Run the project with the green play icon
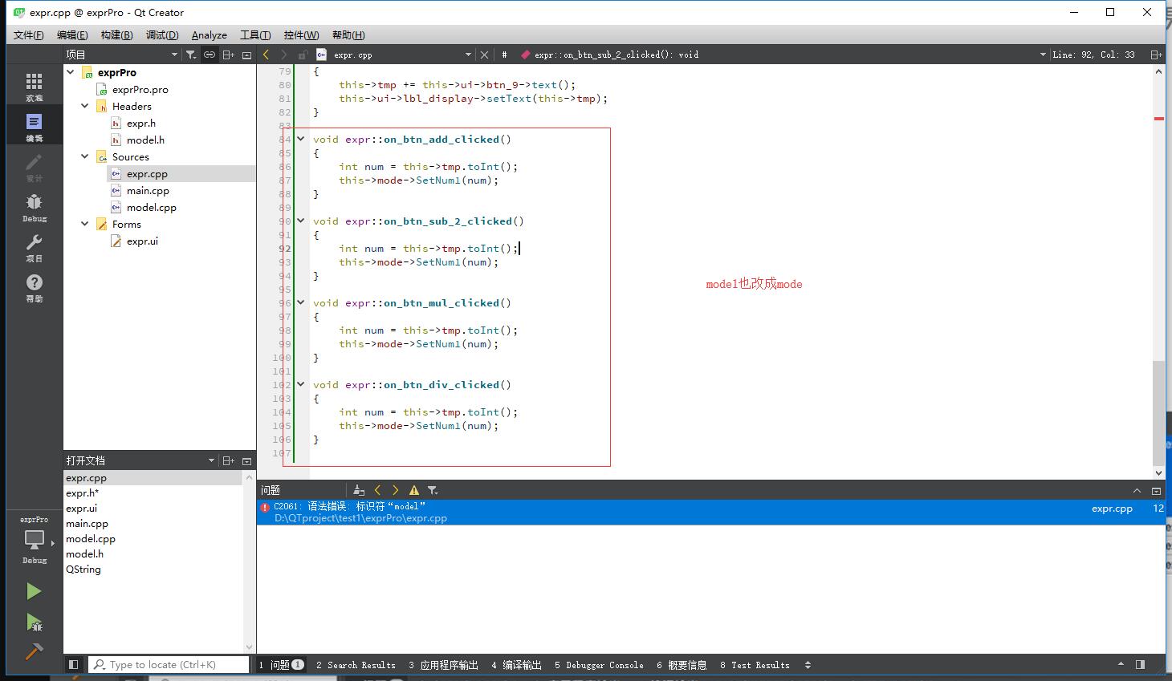The image size is (1172, 681). [34, 591]
